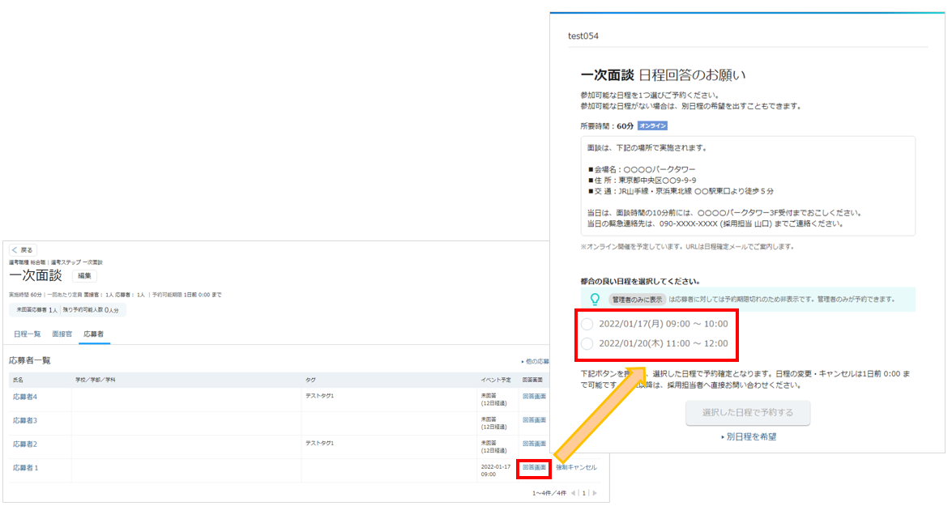
Task: Go to next page arrow in pagination
Action: point(595,493)
